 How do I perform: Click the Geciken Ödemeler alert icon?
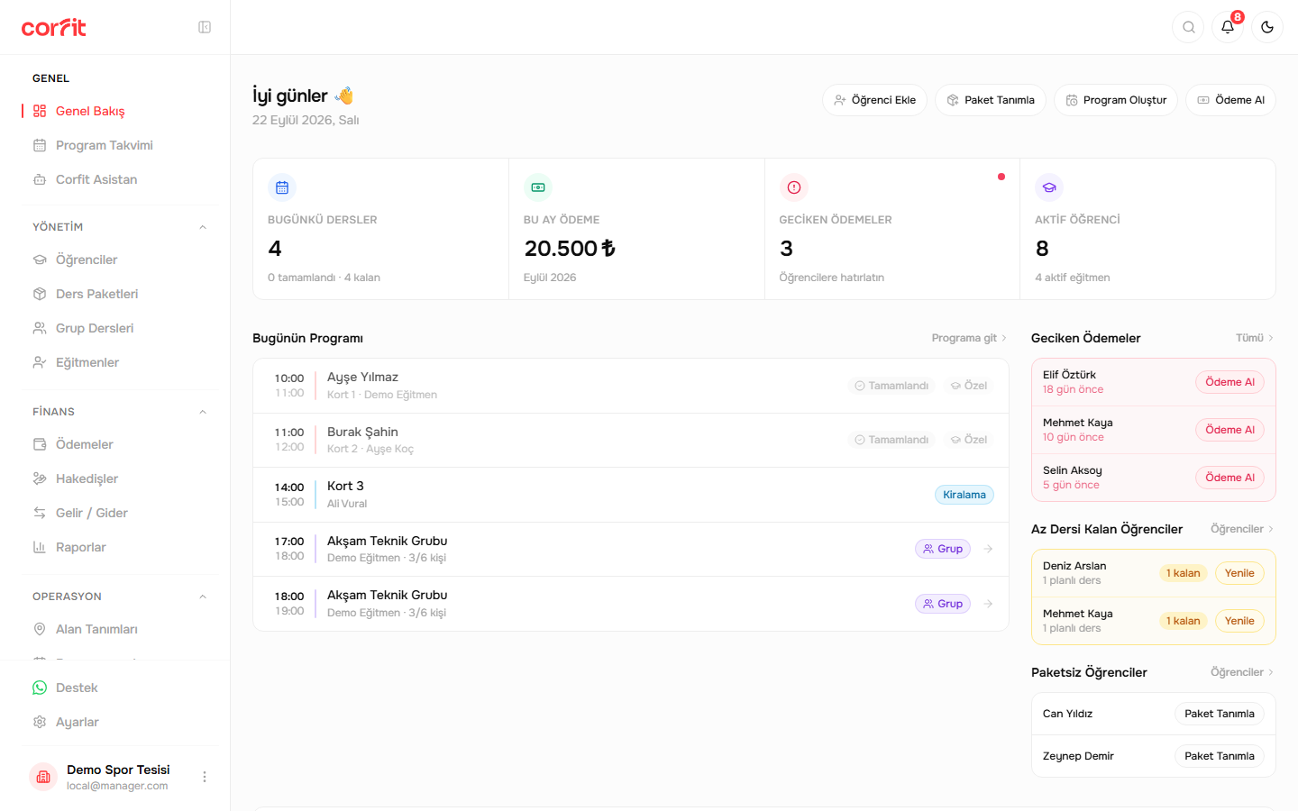click(x=794, y=187)
